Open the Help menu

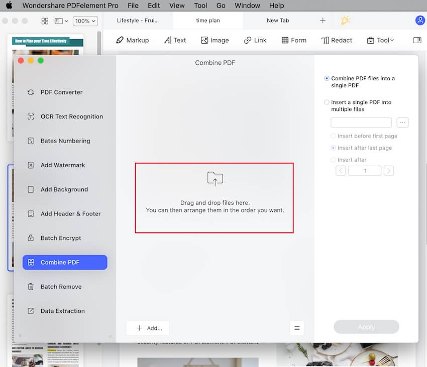coord(276,6)
